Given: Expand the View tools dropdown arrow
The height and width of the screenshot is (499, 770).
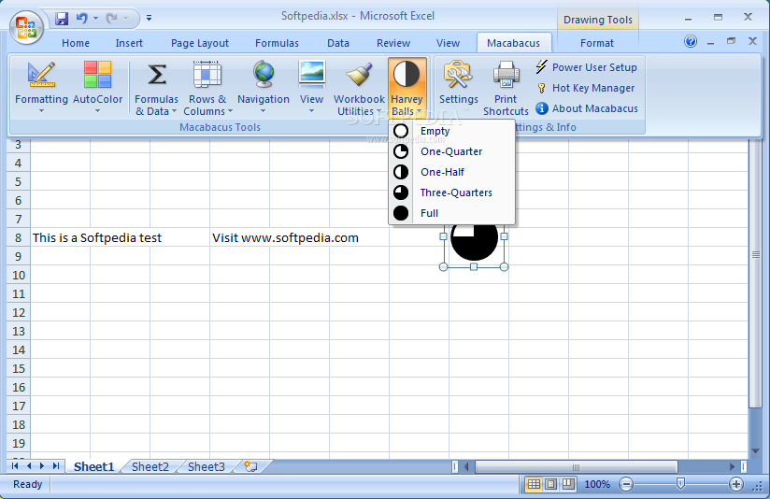Looking at the screenshot, I should 311,111.
